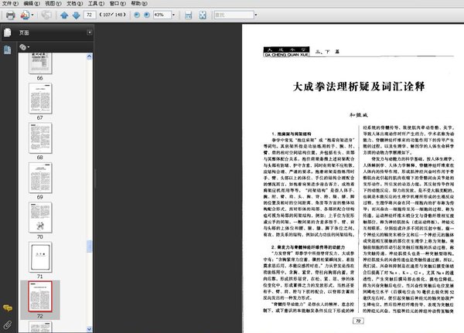Click the thumbnail panel scrollbar thumb
Viewport: 464px width, 333px height.
point(90,246)
